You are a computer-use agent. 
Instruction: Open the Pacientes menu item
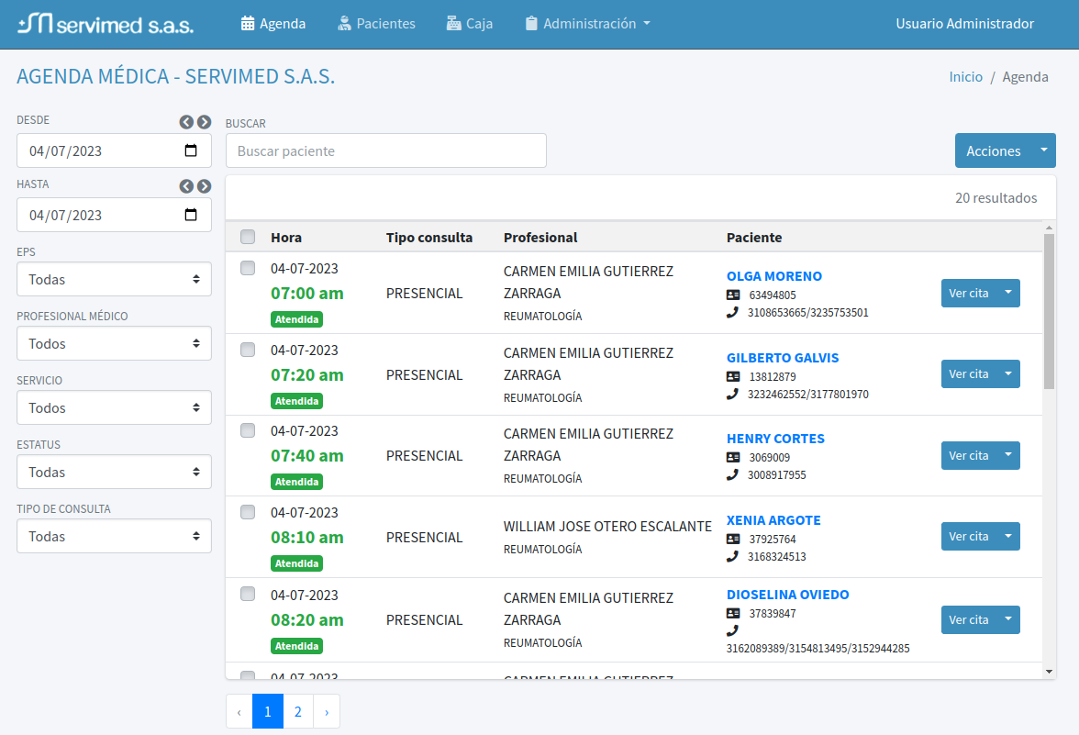(x=376, y=24)
